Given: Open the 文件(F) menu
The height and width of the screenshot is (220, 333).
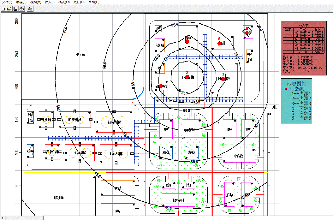Looking at the screenshot, I should point(7,2).
